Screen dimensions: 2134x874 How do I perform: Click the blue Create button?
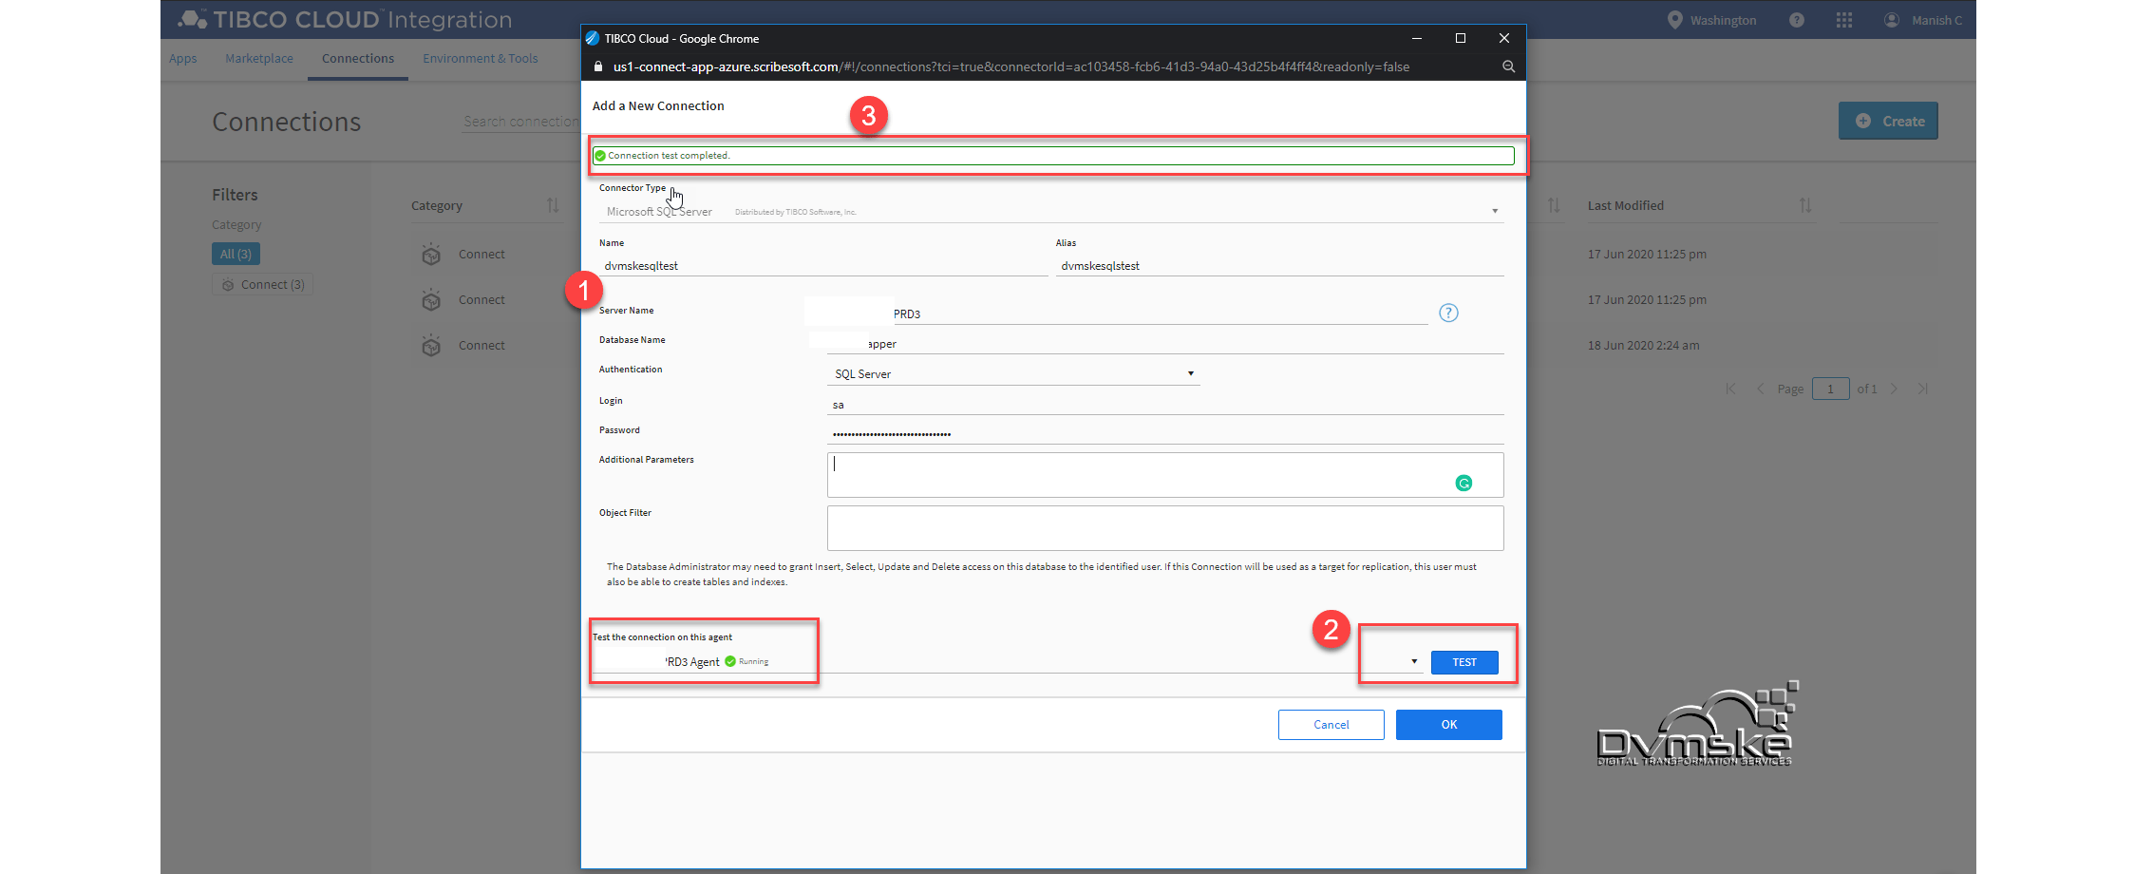point(1888,121)
